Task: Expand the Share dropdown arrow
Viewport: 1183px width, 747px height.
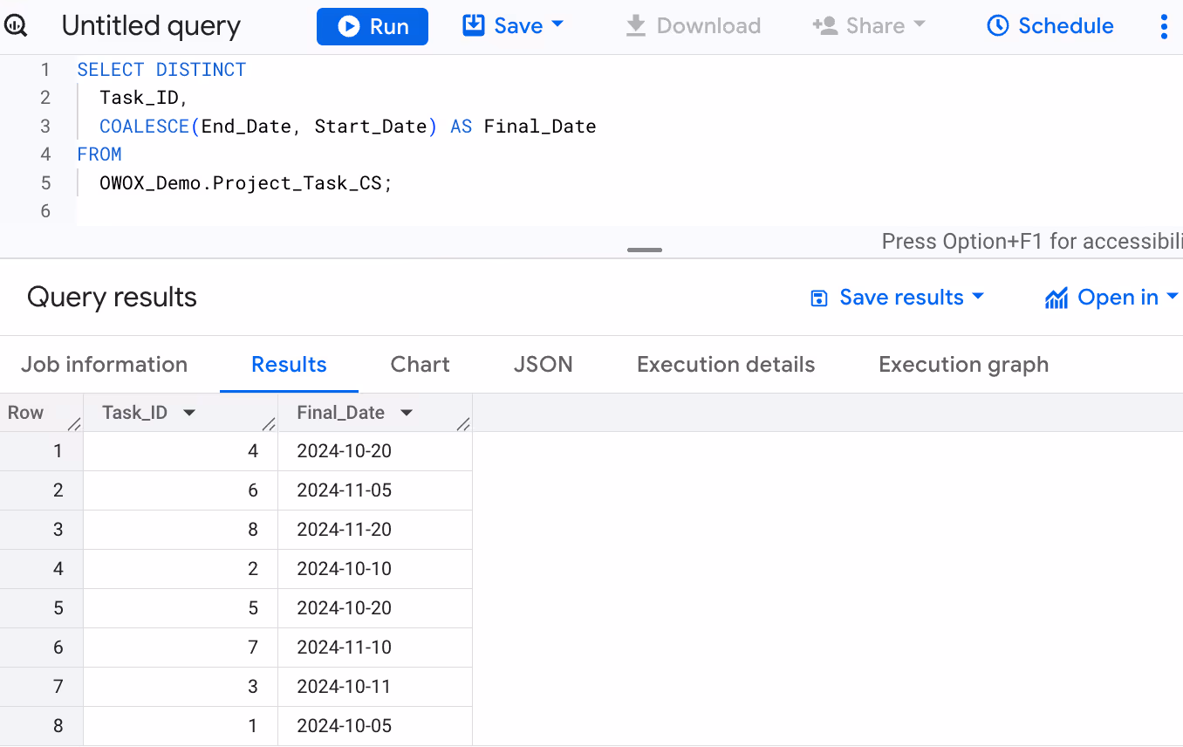Action: click(x=919, y=25)
